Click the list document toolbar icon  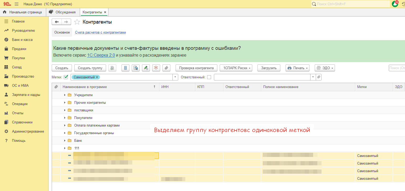point(125,68)
